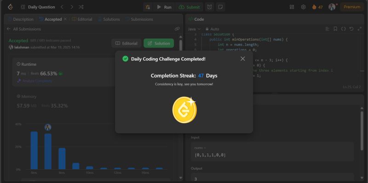Go to next question arrow
Viewport: 368px width, 183px height.
tap(72, 7)
